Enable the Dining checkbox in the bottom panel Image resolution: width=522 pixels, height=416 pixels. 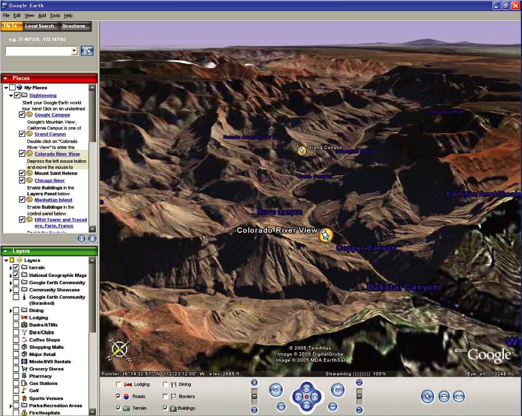(x=165, y=384)
